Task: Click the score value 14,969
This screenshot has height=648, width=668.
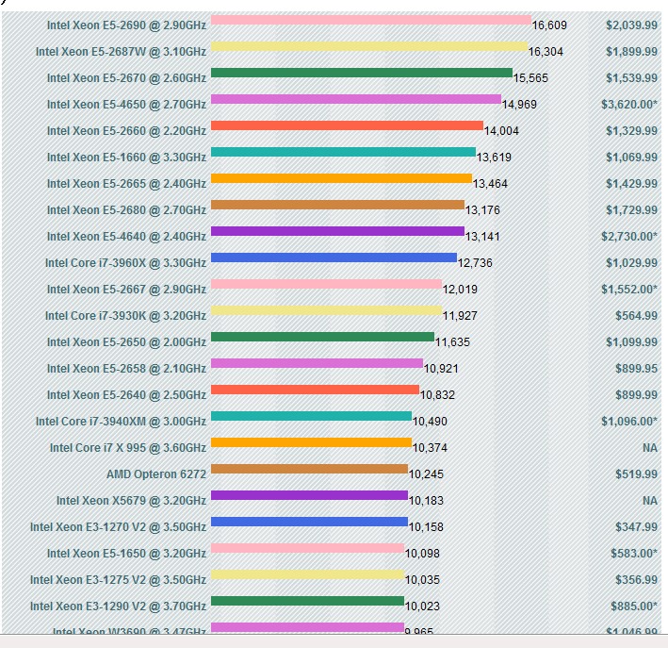Action: pos(519,105)
